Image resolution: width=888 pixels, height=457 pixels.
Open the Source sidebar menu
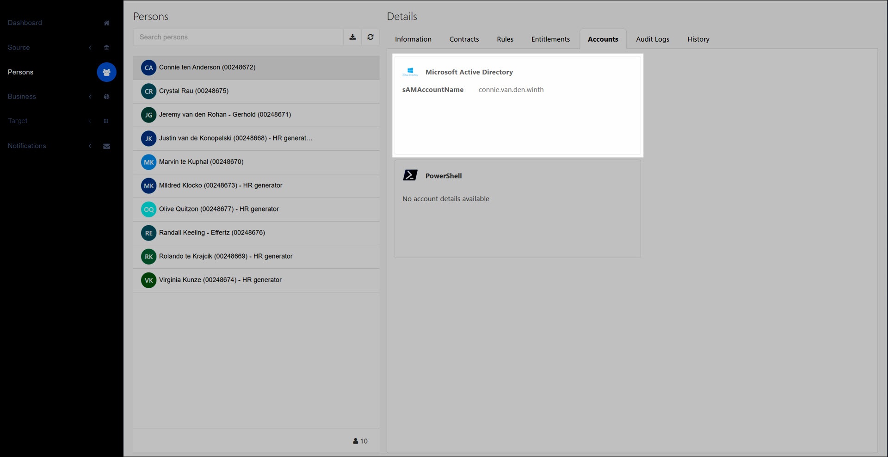tap(19, 48)
